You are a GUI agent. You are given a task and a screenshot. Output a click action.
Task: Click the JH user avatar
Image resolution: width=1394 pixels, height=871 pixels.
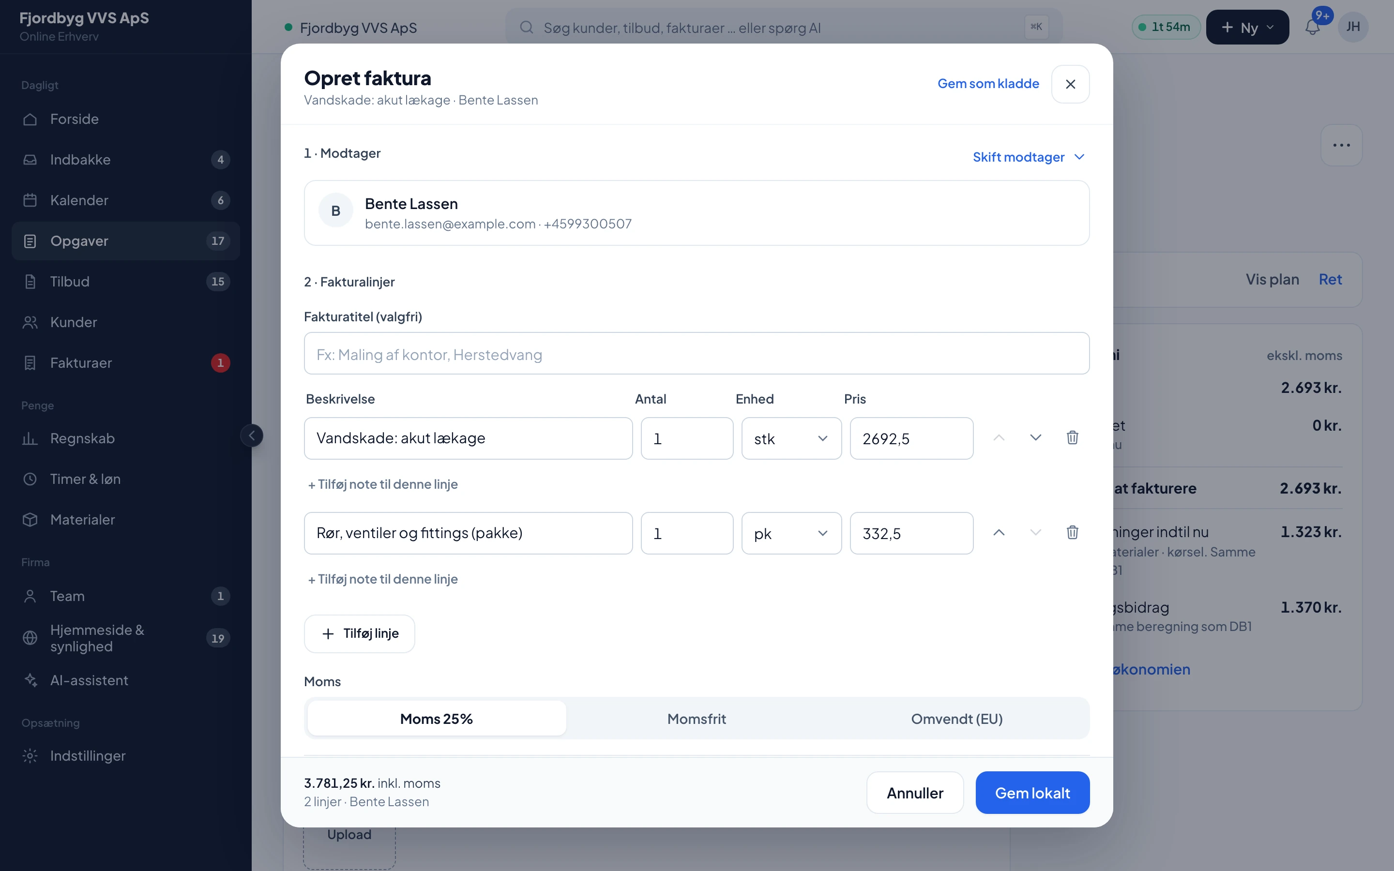pyautogui.click(x=1353, y=27)
